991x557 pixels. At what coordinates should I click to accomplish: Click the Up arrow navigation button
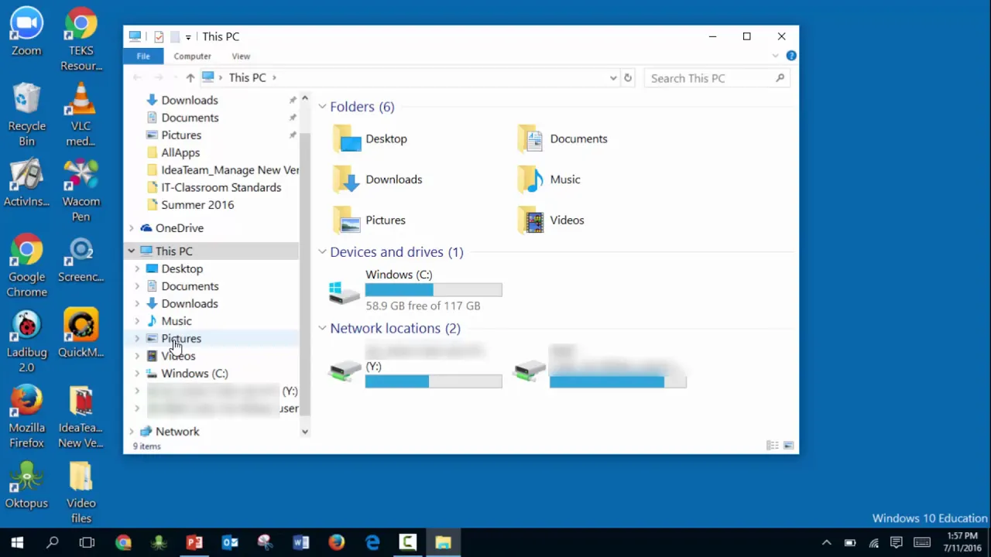(190, 77)
